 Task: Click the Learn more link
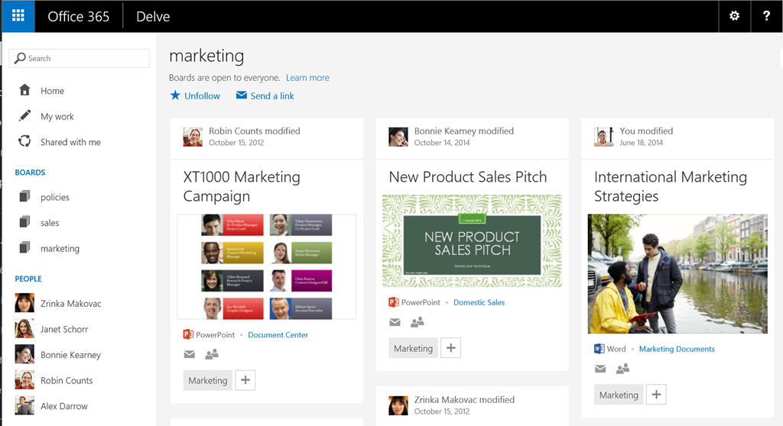tap(307, 77)
